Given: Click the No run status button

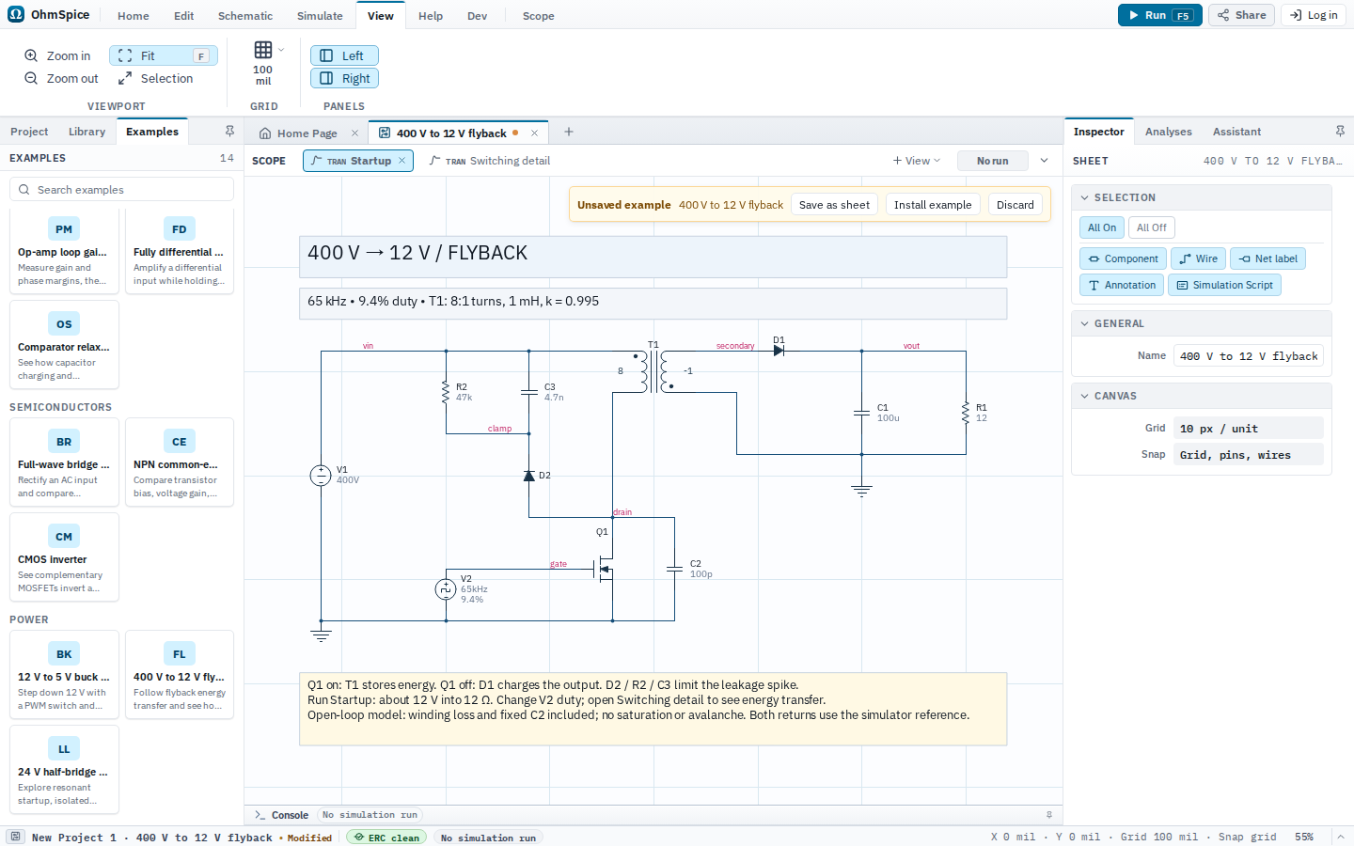Looking at the screenshot, I should [x=992, y=161].
